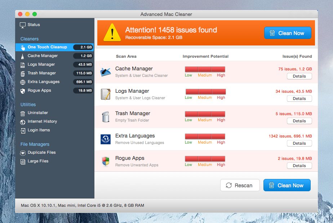Click the 2.1 GB size badge
The image size is (333, 223).
83,47
